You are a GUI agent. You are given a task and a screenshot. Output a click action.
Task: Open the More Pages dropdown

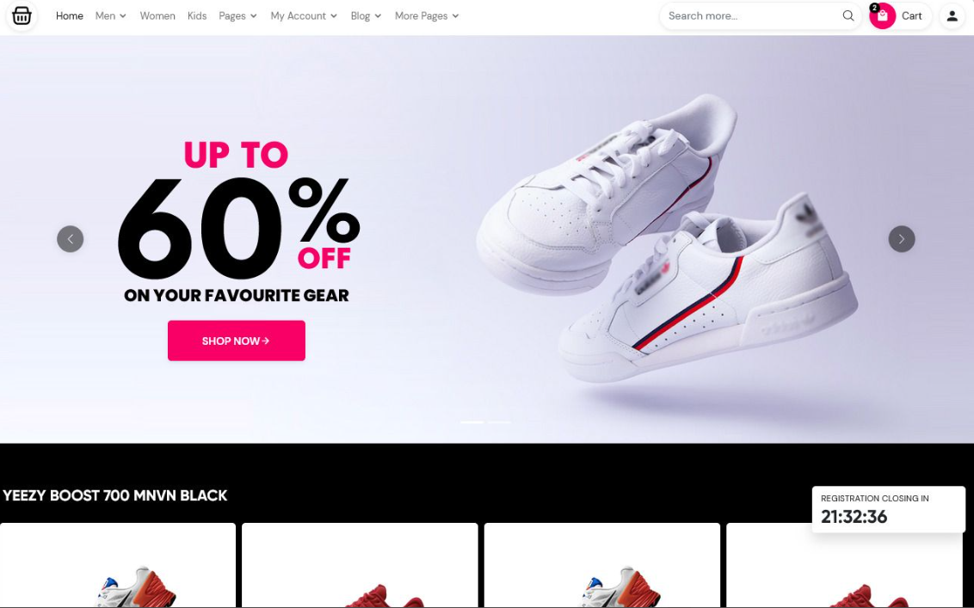tap(427, 15)
